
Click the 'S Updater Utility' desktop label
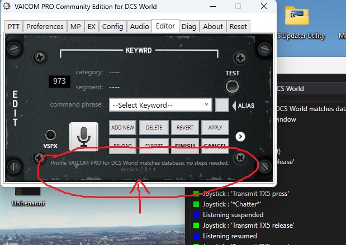point(301,36)
